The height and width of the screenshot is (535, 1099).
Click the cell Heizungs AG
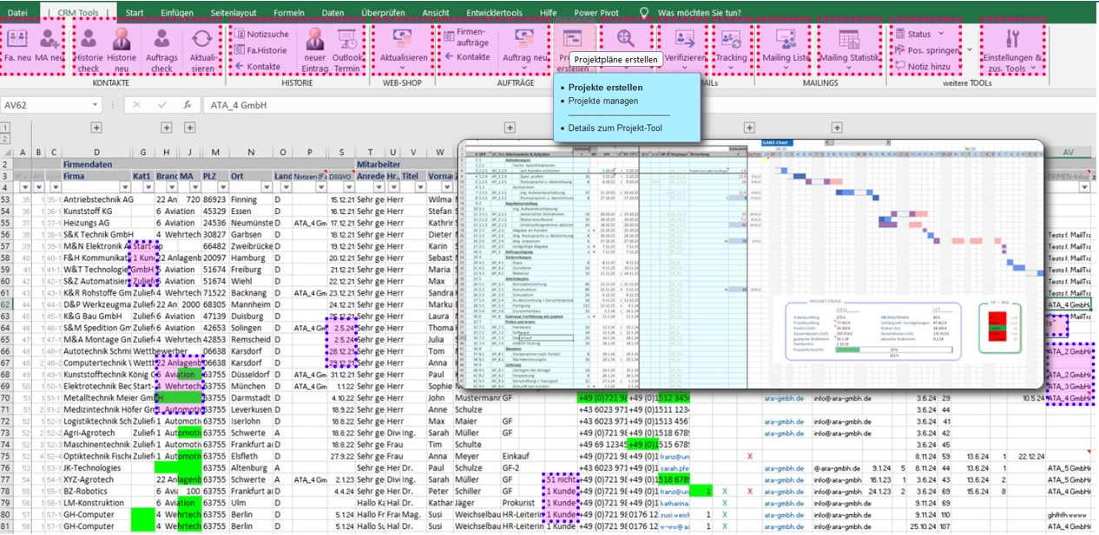tap(97, 223)
